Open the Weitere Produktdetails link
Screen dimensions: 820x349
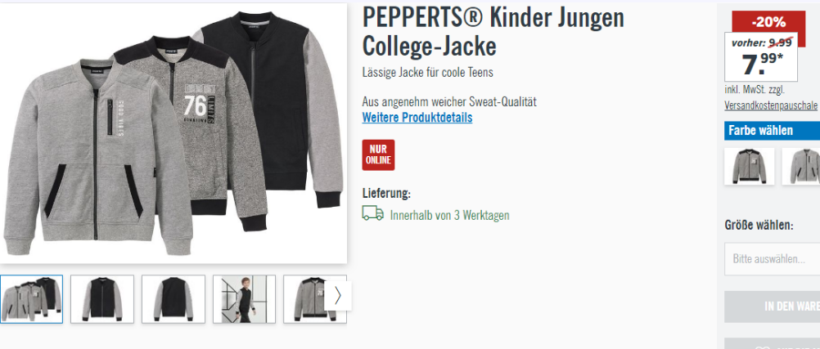pyautogui.click(x=417, y=118)
